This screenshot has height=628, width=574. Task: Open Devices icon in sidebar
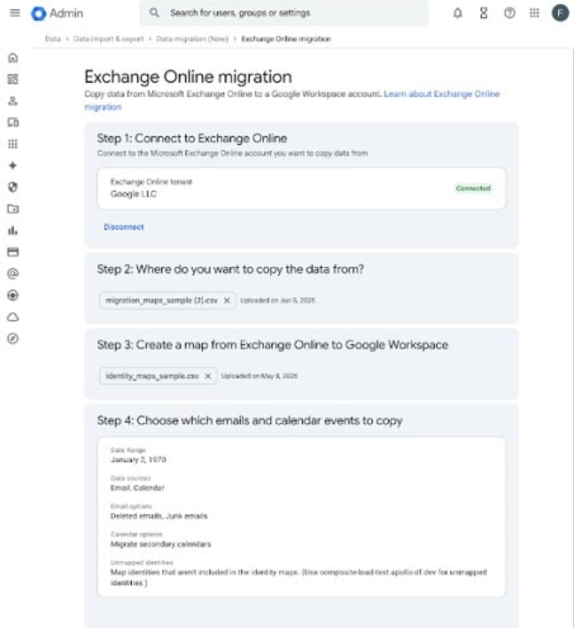(13, 123)
